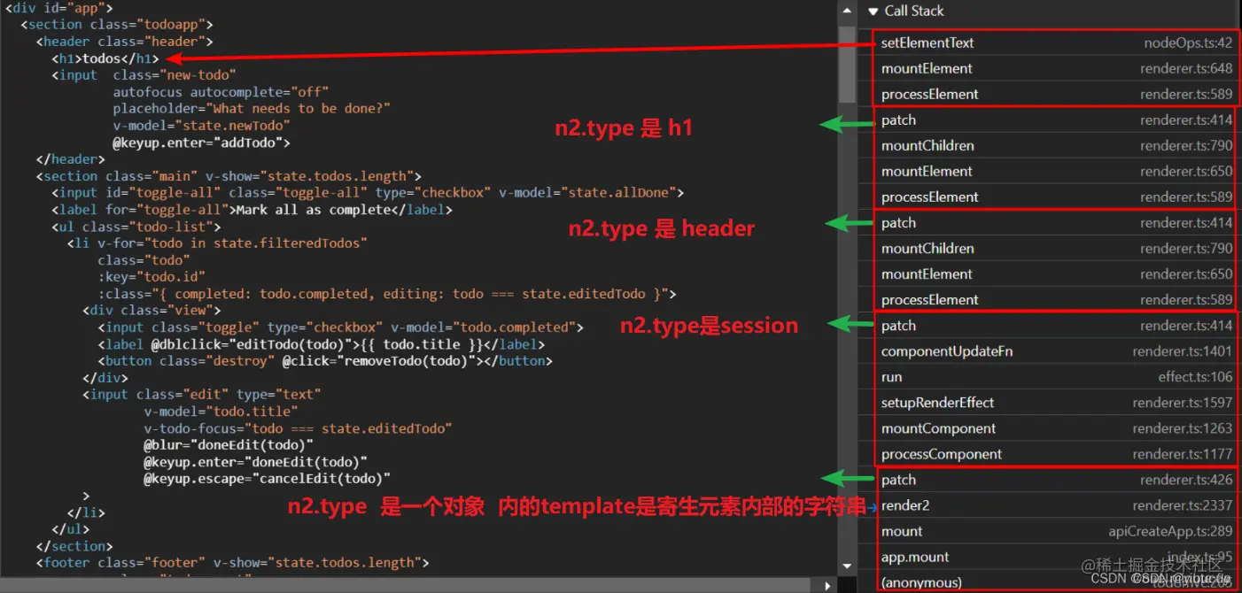
Task: Click the closing /header tag line
Action: point(71,159)
